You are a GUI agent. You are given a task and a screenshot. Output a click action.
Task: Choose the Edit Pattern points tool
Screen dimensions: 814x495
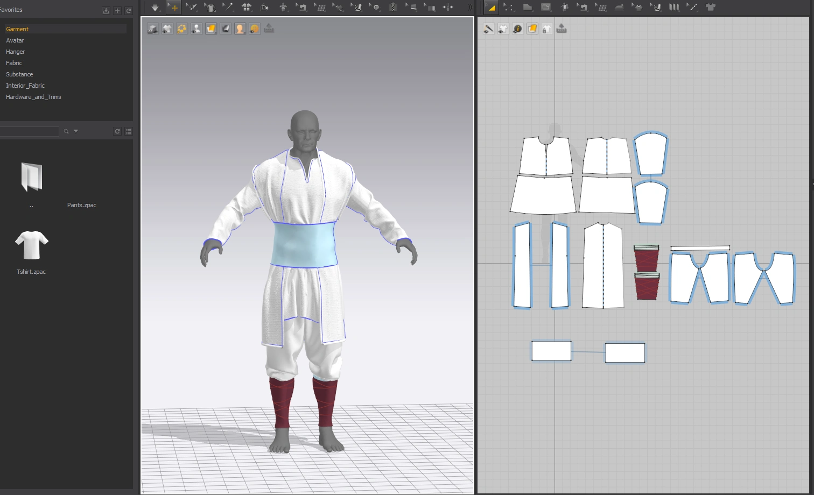(x=509, y=8)
